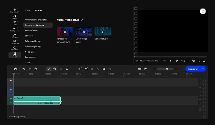This screenshot has height=125, width=215.
Task: Expand the Exporteren dropdown arrow
Action: [x=203, y=69]
